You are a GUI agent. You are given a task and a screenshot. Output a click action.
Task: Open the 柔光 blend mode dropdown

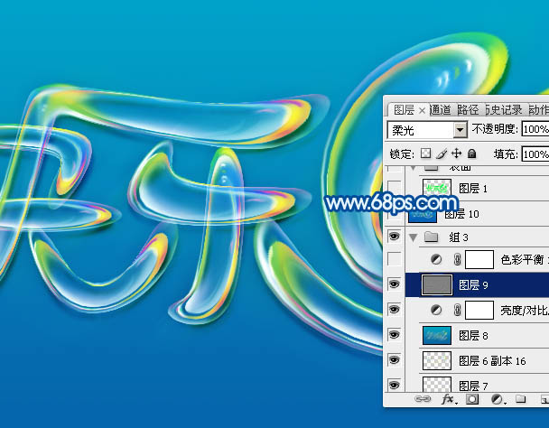[461, 130]
